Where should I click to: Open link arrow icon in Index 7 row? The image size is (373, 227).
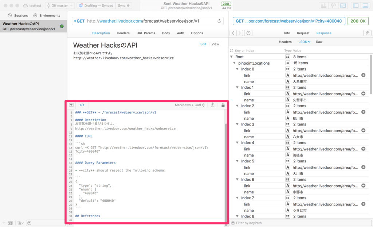point(363,204)
